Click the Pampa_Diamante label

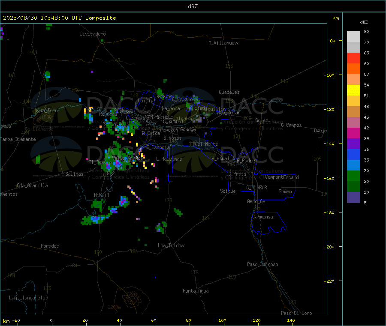tap(18, 139)
